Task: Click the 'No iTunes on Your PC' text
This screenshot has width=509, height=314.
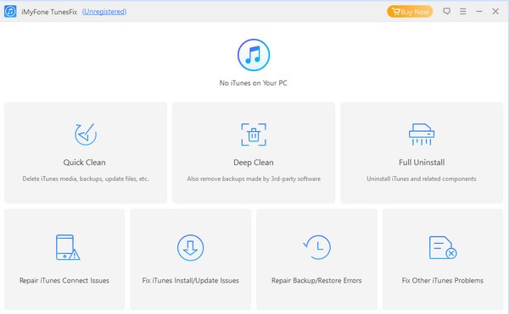Action: click(253, 83)
